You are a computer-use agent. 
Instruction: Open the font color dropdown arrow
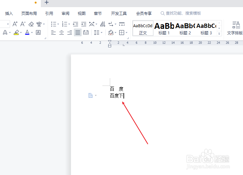32,32
